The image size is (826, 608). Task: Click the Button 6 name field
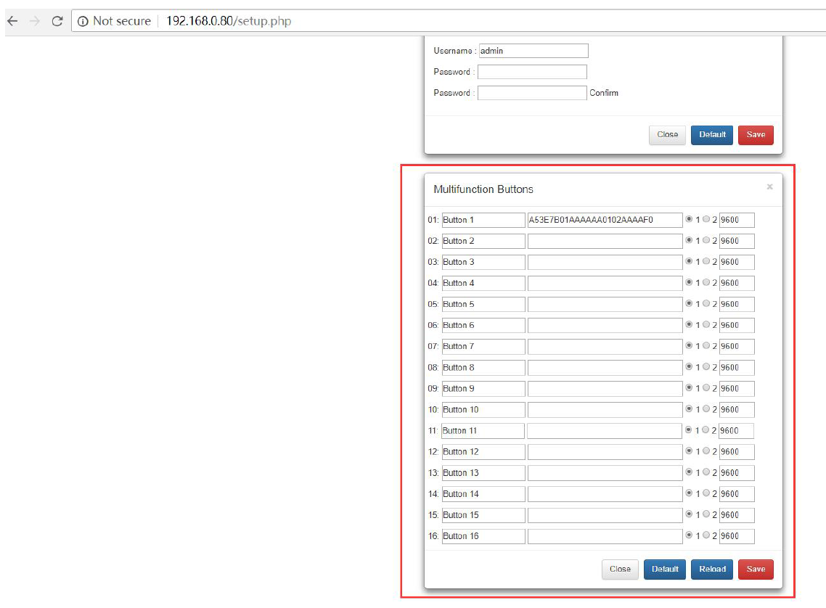click(x=483, y=325)
